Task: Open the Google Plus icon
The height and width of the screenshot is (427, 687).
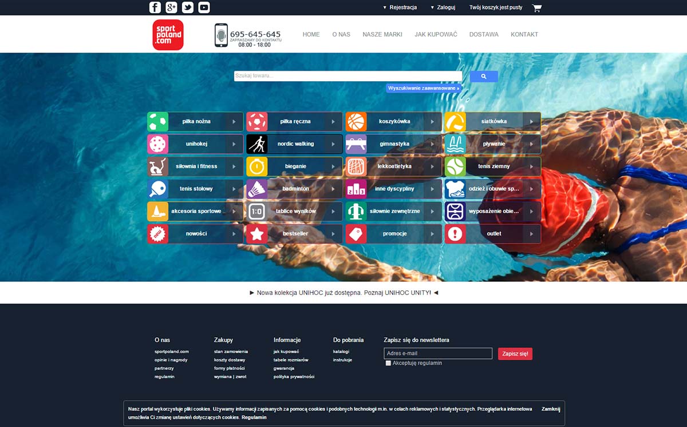Action: (x=171, y=7)
